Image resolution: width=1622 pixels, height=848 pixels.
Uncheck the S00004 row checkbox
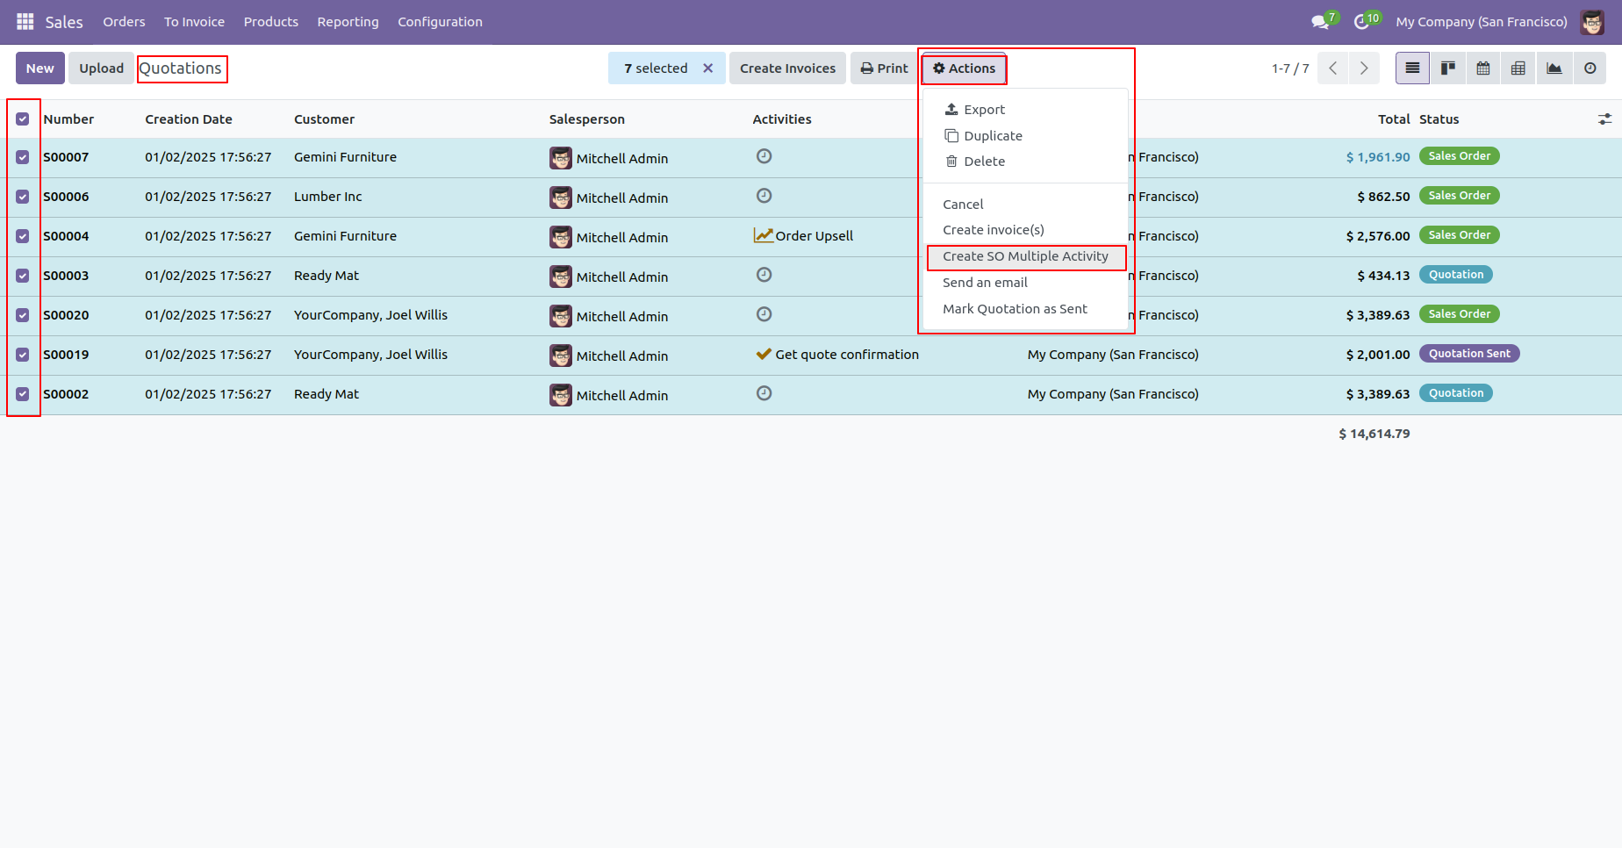tap(23, 236)
